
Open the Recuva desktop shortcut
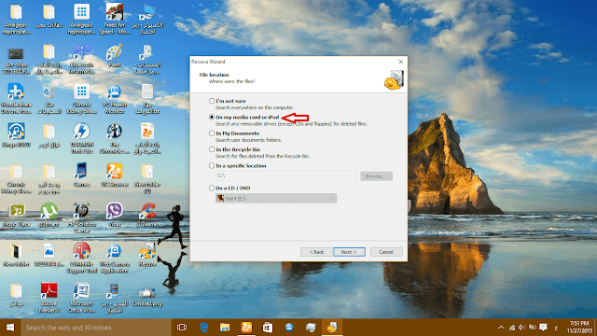pos(147,255)
